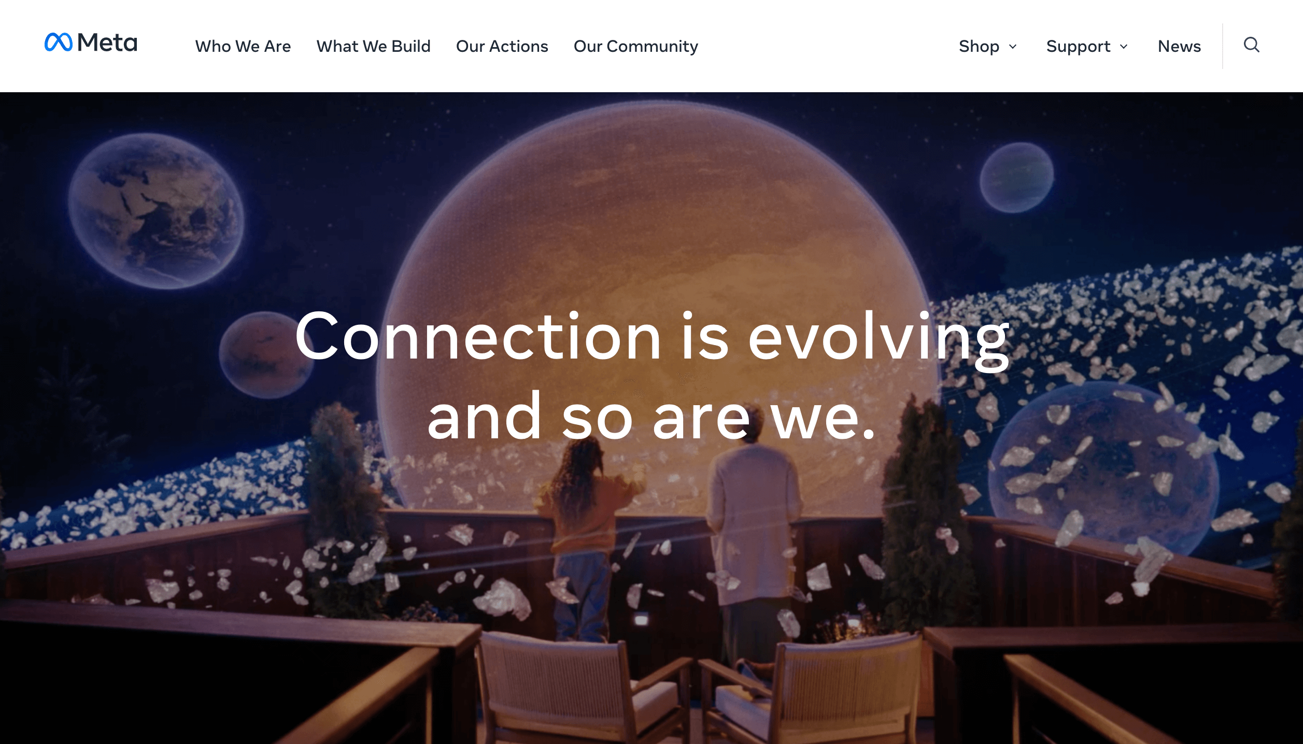The width and height of the screenshot is (1303, 744).
Task: Click the Meta wordmark text
Action: pyautogui.click(x=107, y=42)
